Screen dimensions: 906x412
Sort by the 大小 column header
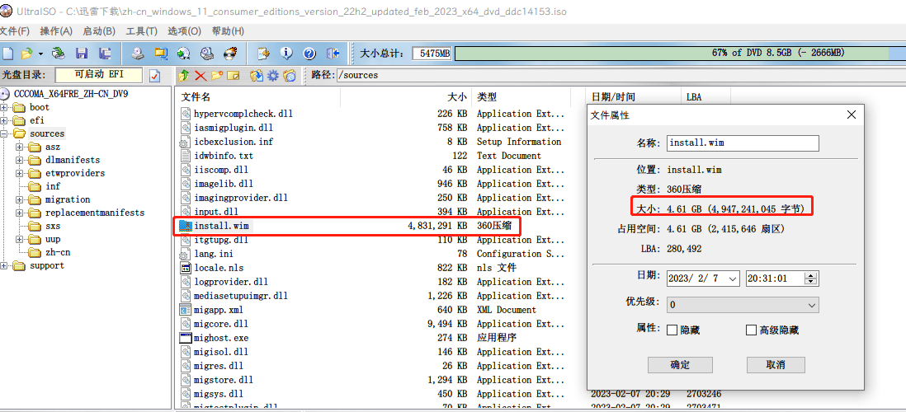click(x=406, y=97)
